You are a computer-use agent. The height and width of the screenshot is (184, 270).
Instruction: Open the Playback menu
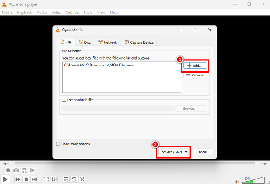[24, 12]
